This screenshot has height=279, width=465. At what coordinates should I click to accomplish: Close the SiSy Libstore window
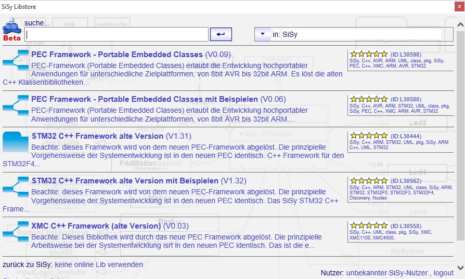click(x=459, y=7)
